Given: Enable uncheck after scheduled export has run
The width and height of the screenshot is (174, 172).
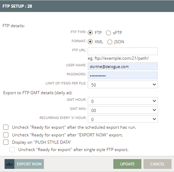Looking at the screenshot, I should pos(6,127).
